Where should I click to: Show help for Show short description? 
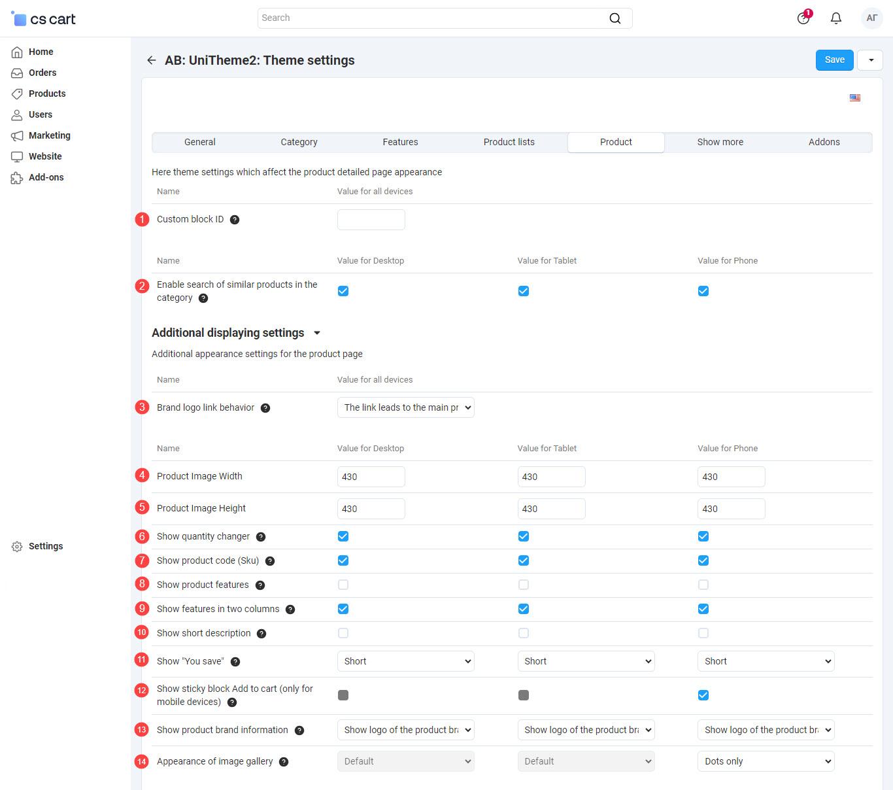coord(261,634)
